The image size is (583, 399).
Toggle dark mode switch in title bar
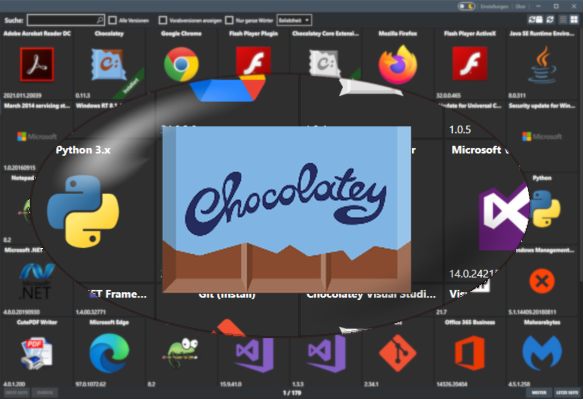(466, 6)
